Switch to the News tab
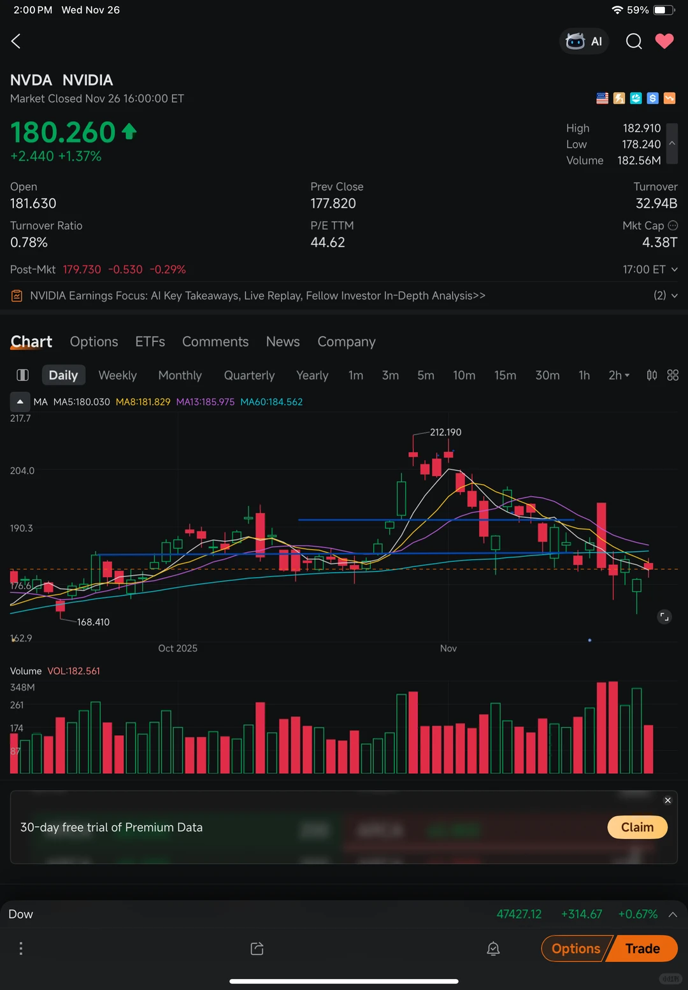 pyautogui.click(x=282, y=341)
